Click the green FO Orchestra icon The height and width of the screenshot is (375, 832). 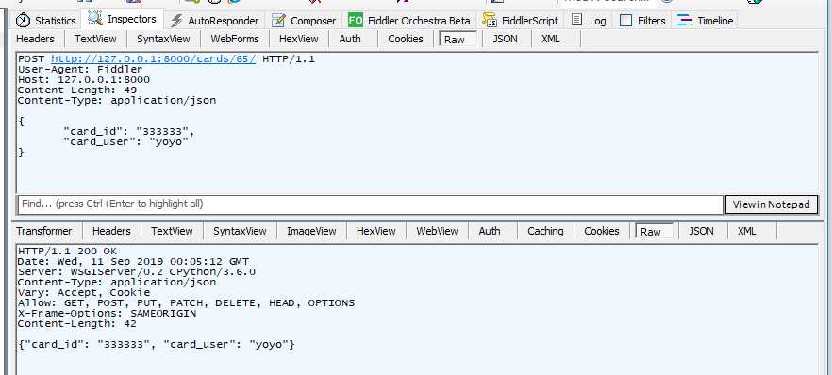(x=355, y=20)
